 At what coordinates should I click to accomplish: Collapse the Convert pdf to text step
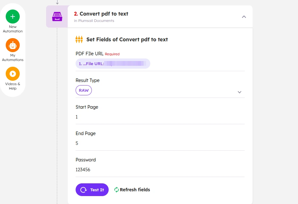(x=244, y=17)
